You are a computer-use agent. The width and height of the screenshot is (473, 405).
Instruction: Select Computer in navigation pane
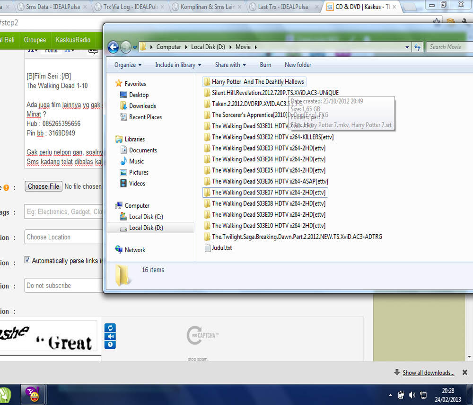[x=132, y=205]
